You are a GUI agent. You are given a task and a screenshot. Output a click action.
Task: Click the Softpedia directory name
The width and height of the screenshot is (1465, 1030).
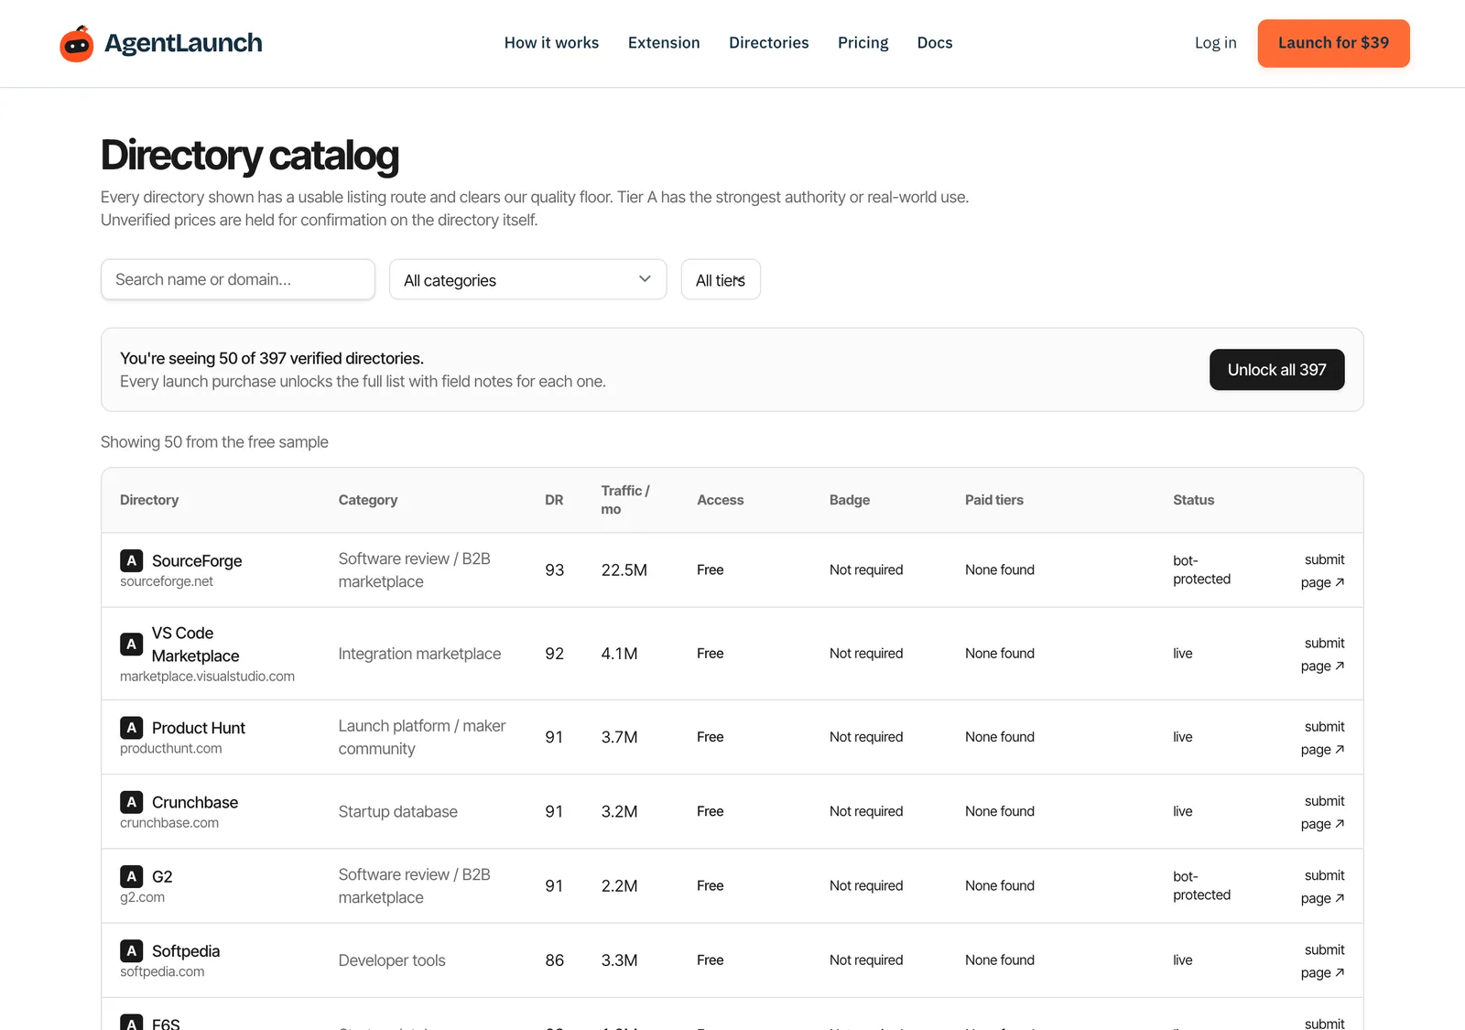(186, 951)
